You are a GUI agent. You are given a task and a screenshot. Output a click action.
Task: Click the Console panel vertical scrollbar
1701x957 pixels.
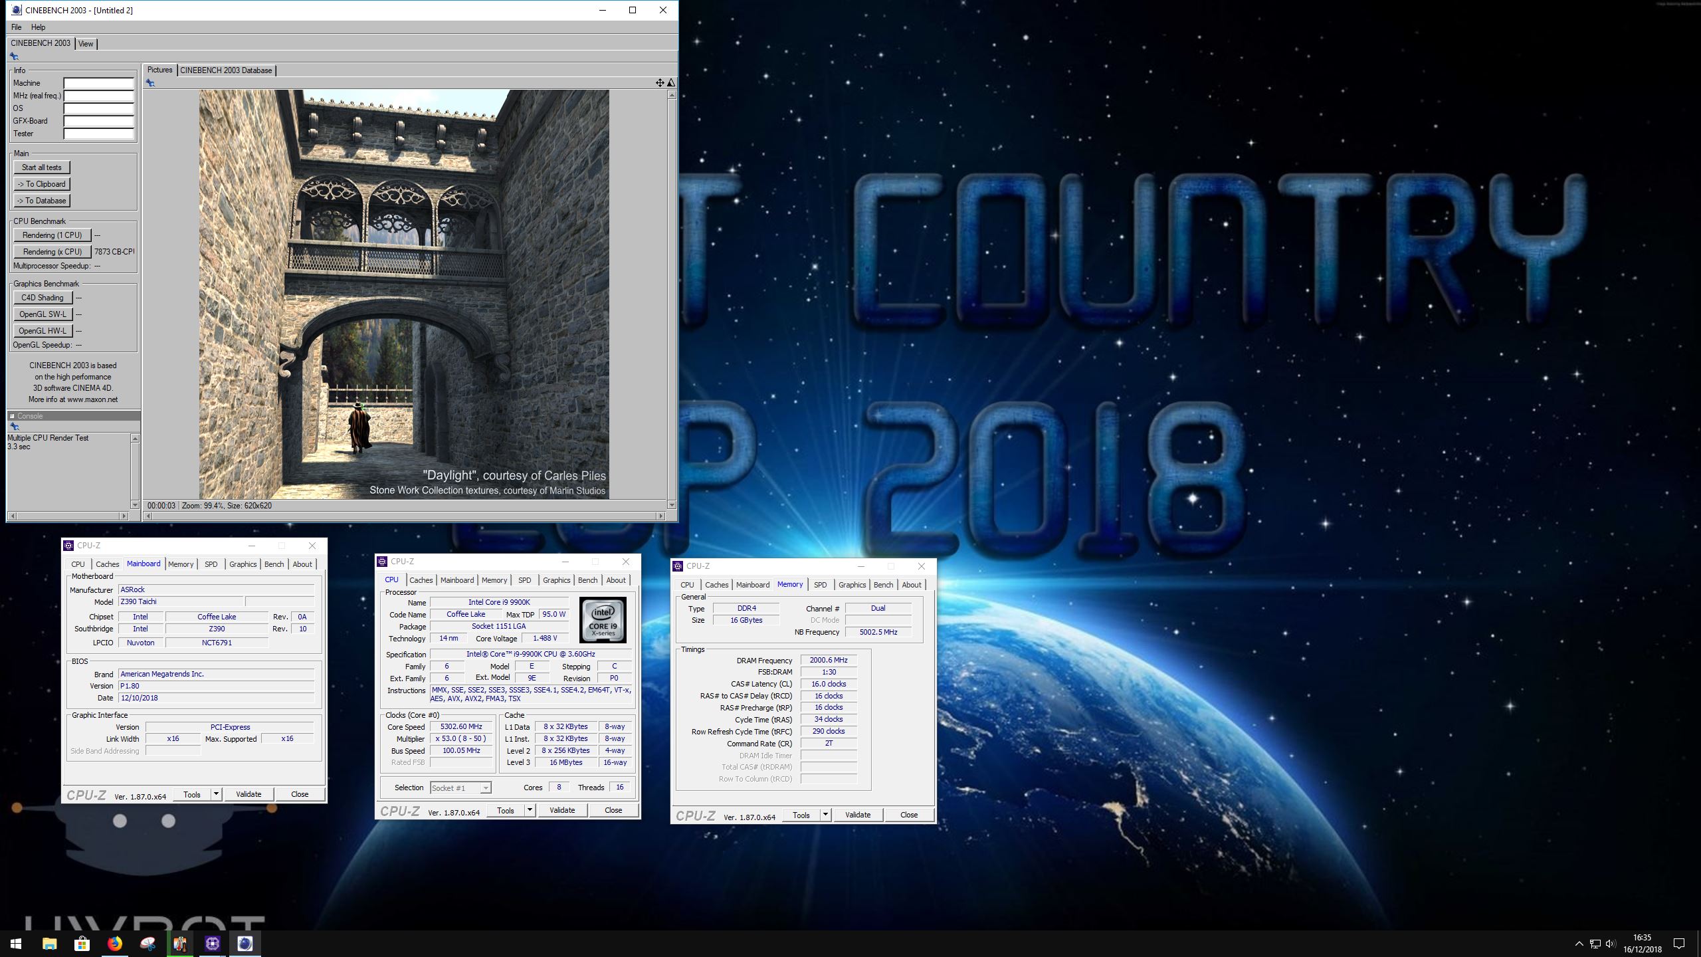tap(136, 472)
